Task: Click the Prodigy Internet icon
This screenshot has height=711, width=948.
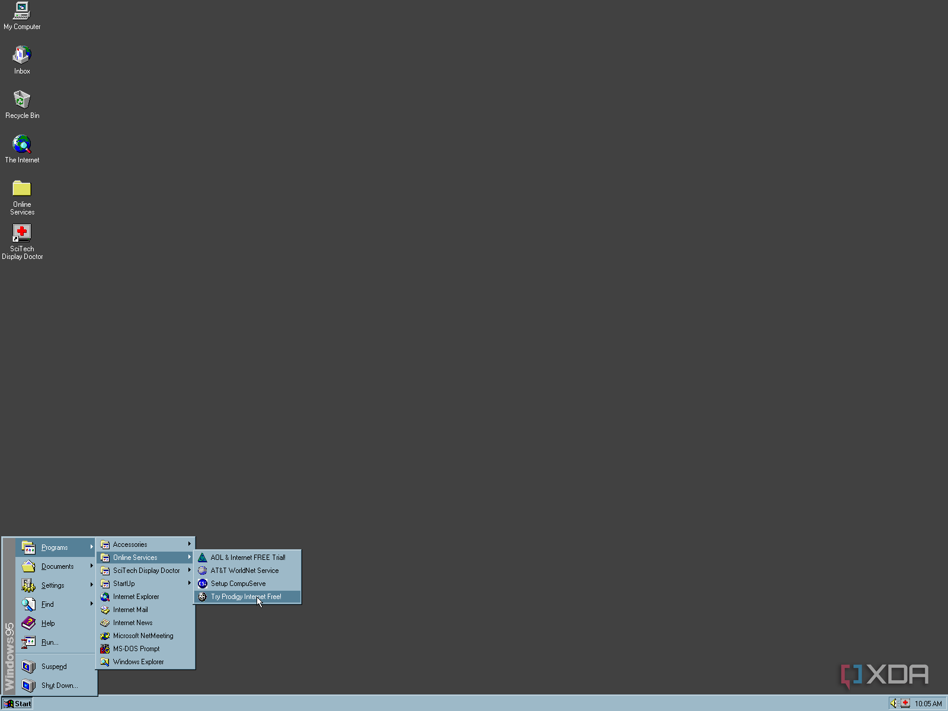Action: click(x=203, y=597)
